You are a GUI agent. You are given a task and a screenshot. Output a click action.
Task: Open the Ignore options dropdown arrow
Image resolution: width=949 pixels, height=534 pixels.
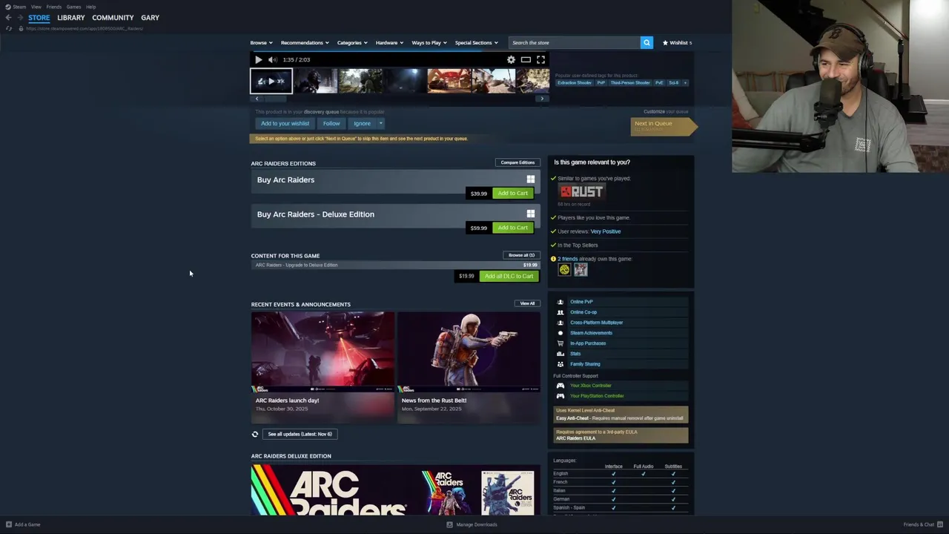380,123
